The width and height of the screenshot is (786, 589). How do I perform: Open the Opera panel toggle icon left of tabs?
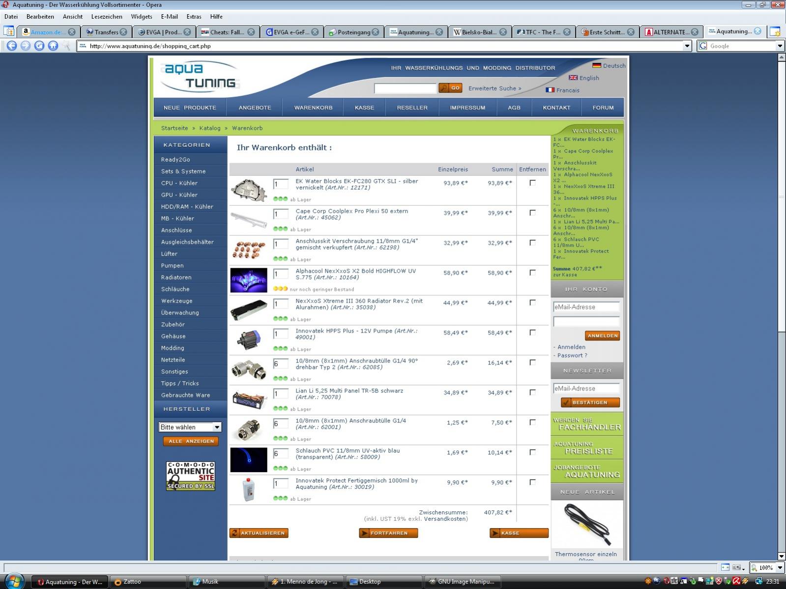(x=9, y=31)
